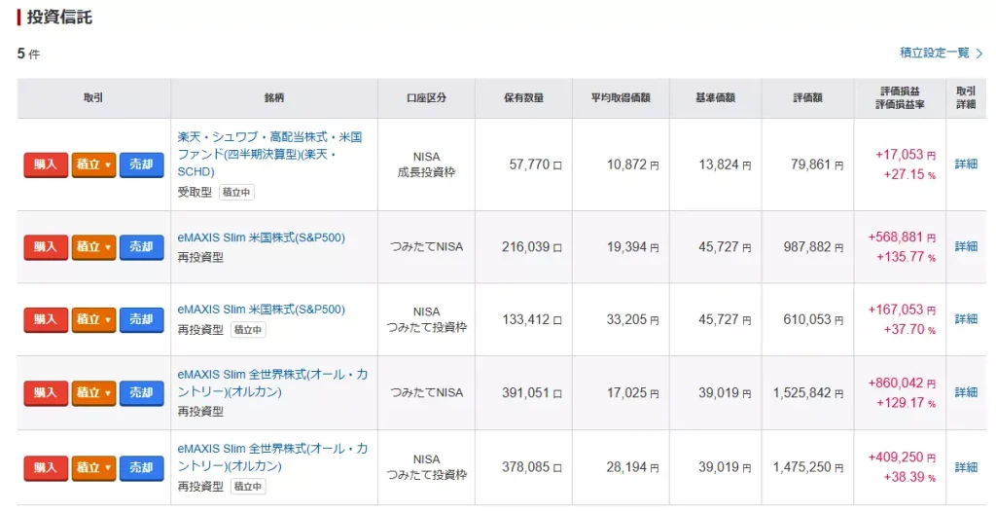Click the +37.70% return value
This screenshot has width=996, height=512.
click(909, 329)
